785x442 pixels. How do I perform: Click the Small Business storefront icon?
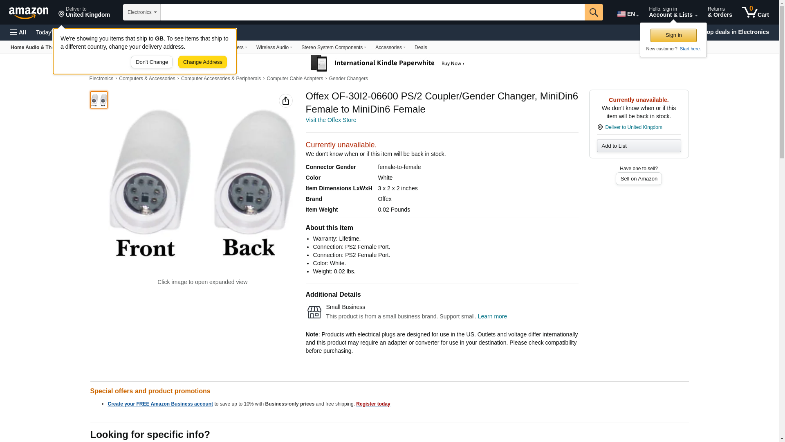314,312
